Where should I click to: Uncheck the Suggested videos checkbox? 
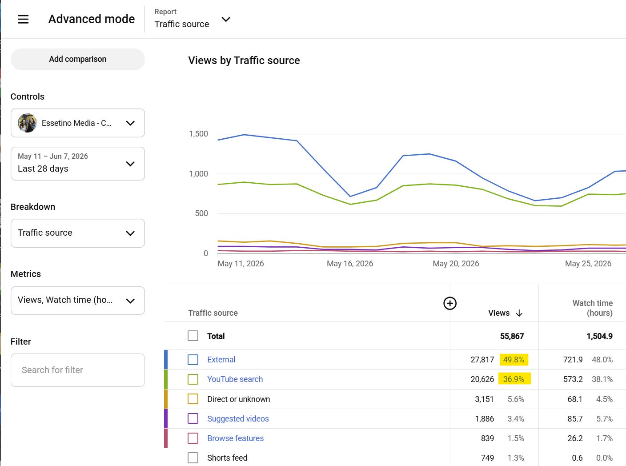pos(193,418)
